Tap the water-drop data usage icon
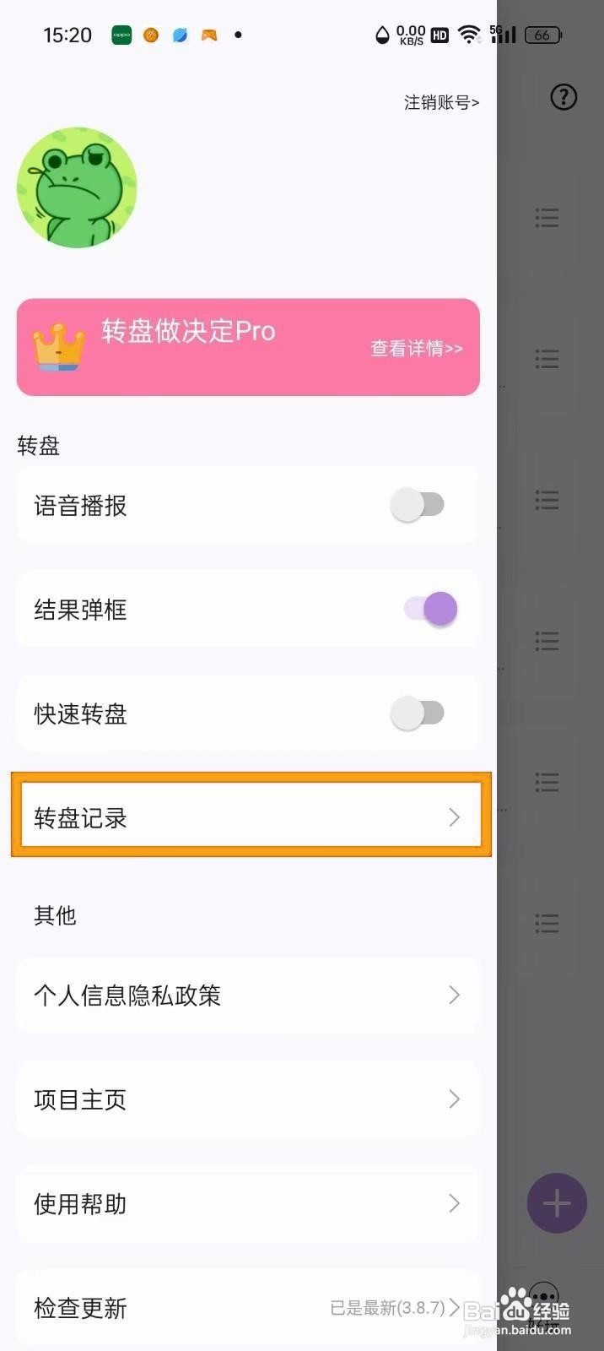 (x=381, y=35)
